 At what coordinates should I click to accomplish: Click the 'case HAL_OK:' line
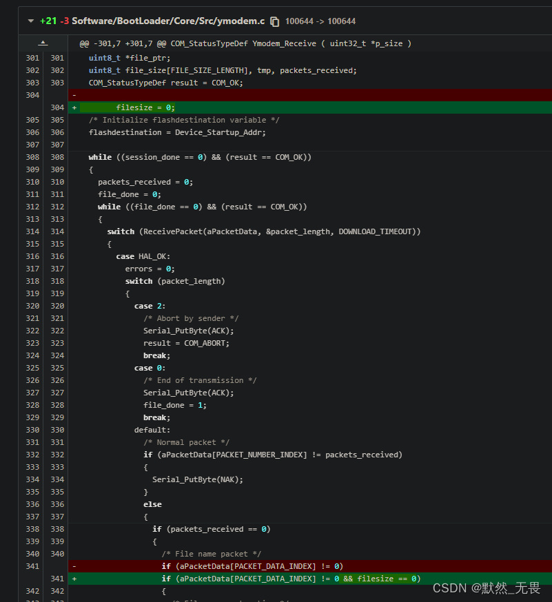point(143,256)
